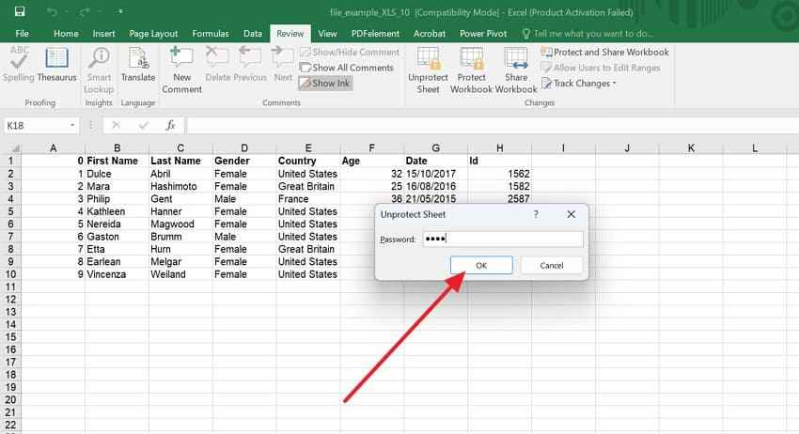The height and width of the screenshot is (434, 799).
Task: Toggle the Show Ink button
Action: [x=325, y=83]
